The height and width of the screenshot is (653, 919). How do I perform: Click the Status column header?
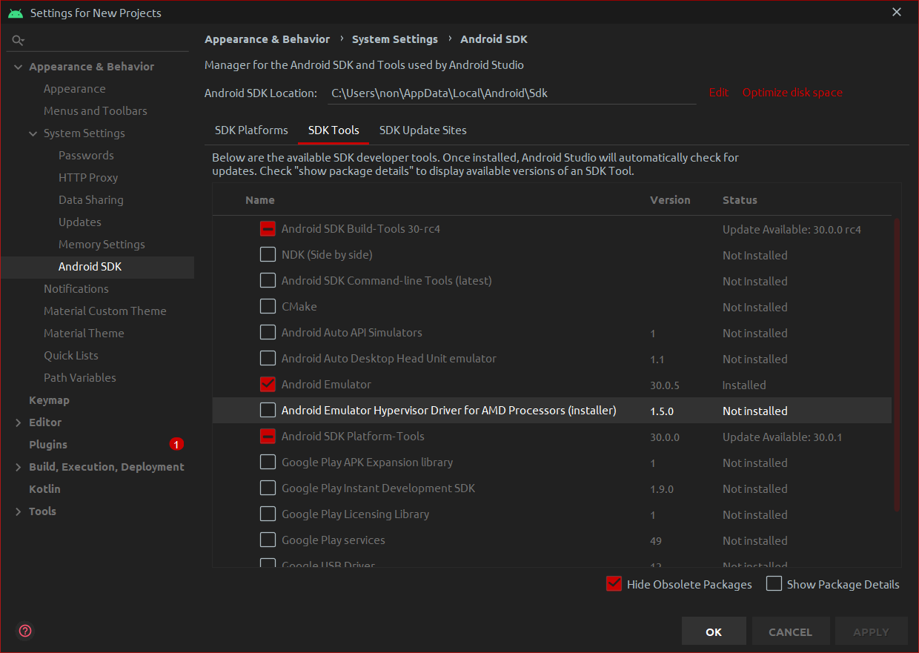coord(740,200)
